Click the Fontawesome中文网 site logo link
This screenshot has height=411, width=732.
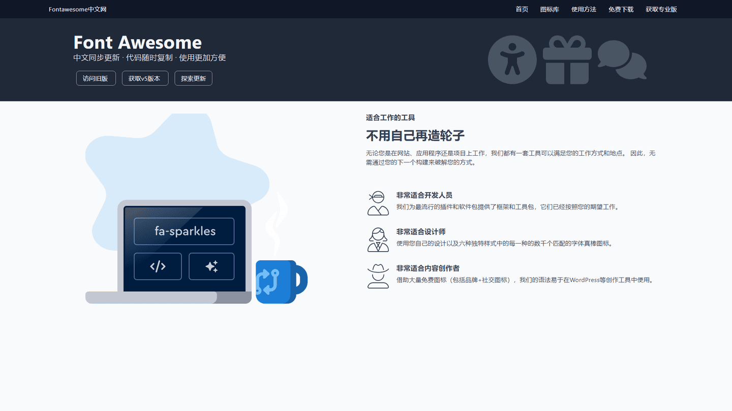78,9
